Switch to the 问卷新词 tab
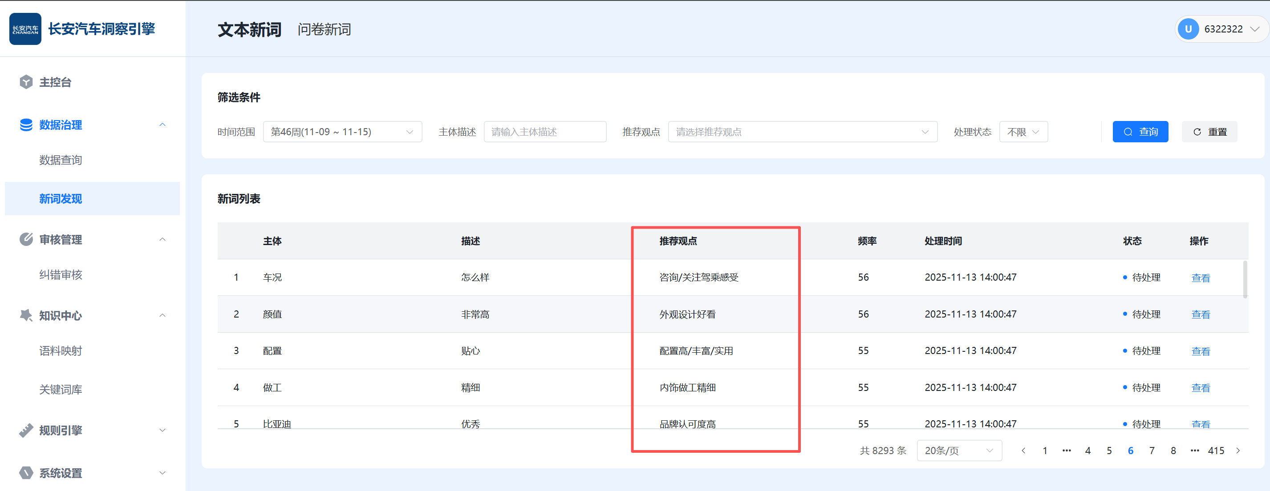The width and height of the screenshot is (1270, 491). coord(324,29)
